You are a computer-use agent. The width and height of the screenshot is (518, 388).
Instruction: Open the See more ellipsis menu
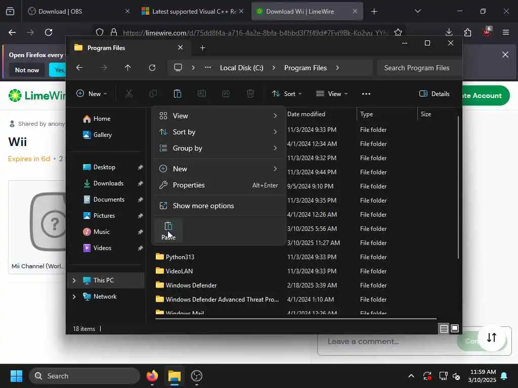tap(366, 94)
